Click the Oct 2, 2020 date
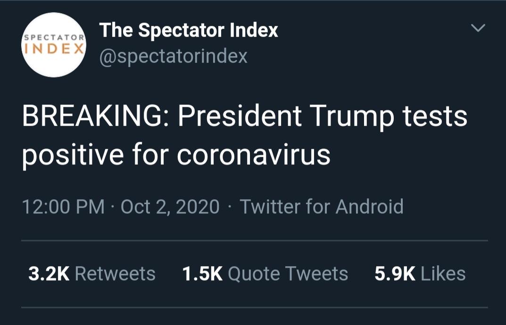The image size is (506, 325). pyautogui.click(x=170, y=207)
